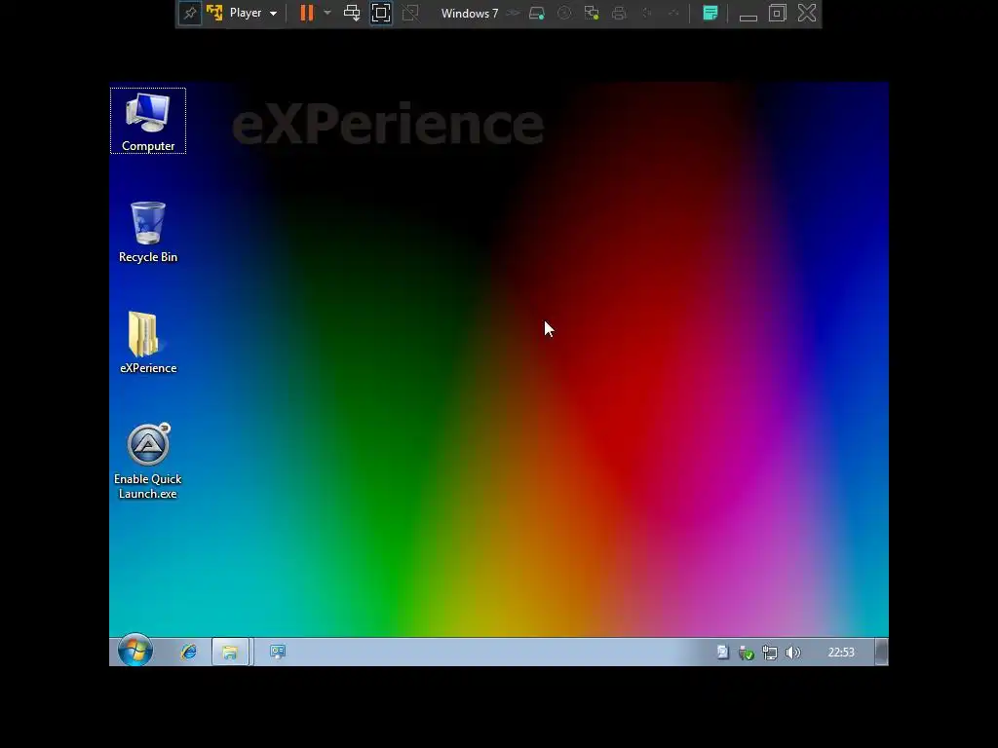Viewport: 998px width, 748px height.
Task: Click Safely Remove Hardware tray icon
Action: tap(746, 653)
